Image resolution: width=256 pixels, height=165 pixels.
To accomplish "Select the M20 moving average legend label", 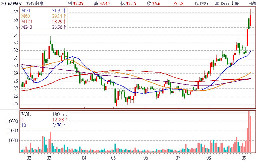I will [25, 11].
